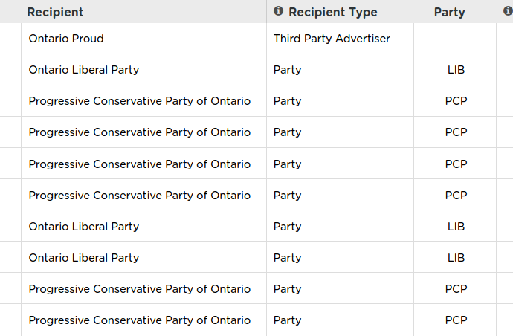This screenshot has height=336, width=513.
Task: Click the LIB party code in second row
Action: (x=456, y=70)
